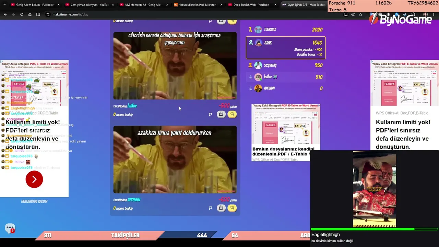The width and height of the screenshot is (439, 247).
Task: Click the REKLAMLARI KALDIR link
Action: point(34,201)
